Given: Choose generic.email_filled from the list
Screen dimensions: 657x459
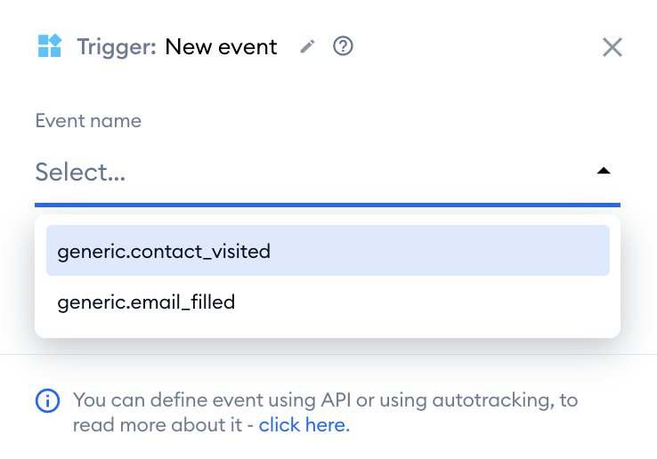Looking at the screenshot, I should pyautogui.click(x=146, y=302).
